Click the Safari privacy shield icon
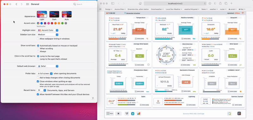The image size is (253, 120). pos(215,3)
